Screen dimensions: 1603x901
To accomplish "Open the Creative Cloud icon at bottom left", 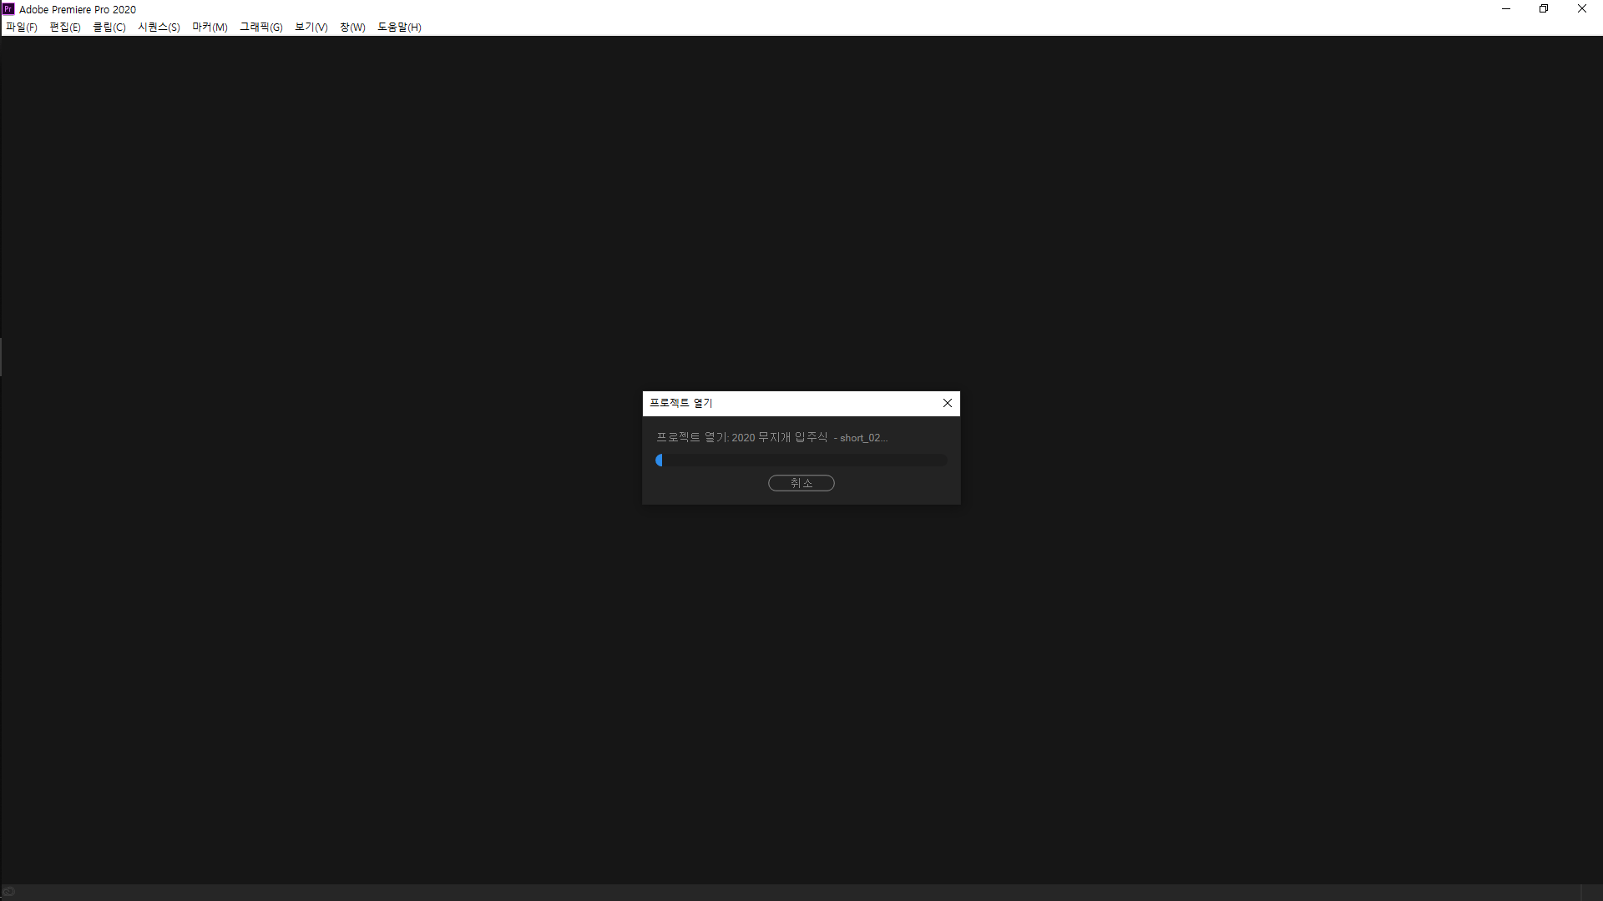I will (x=9, y=891).
